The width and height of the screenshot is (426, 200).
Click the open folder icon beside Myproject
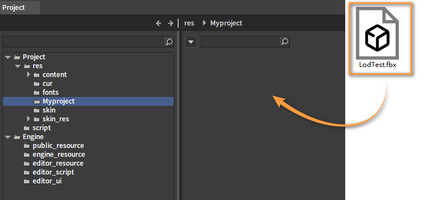(x=37, y=101)
